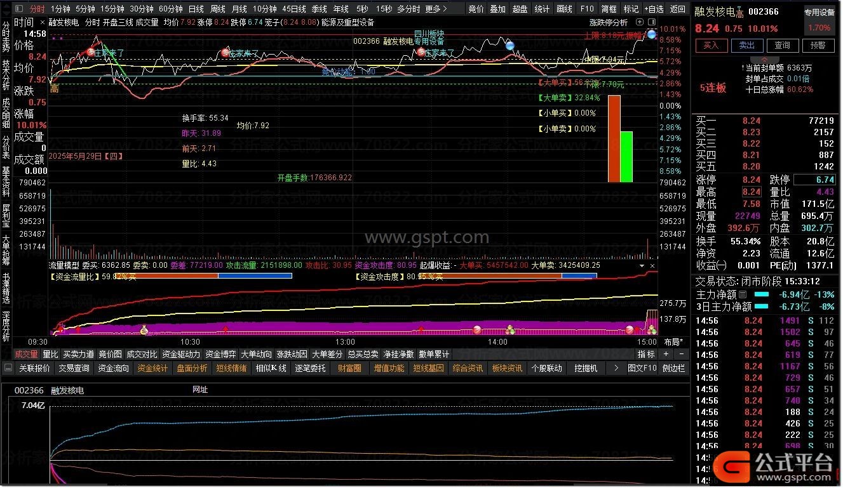Open the 资金流向 tab
This screenshot has height=488, width=843.
[x=114, y=368]
